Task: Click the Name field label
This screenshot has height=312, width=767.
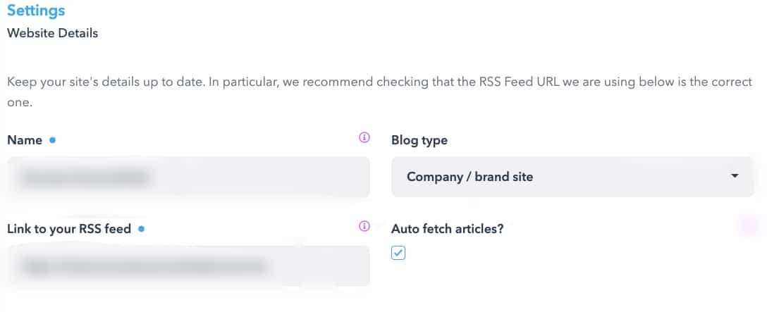Action: pyautogui.click(x=25, y=140)
